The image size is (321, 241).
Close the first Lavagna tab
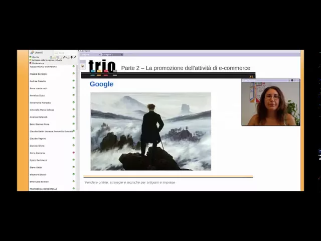(x=100, y=55)
